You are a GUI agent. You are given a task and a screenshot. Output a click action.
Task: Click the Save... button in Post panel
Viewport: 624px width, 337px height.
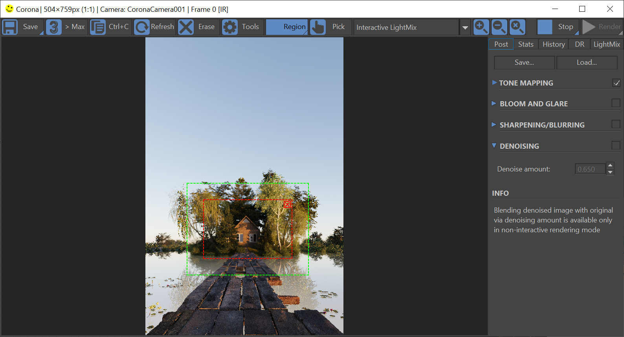524,62
